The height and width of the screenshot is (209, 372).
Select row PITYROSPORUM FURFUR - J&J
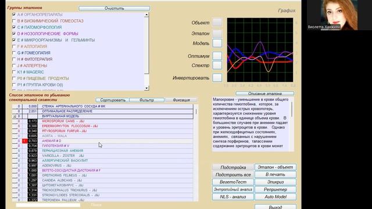pos(103,131)
